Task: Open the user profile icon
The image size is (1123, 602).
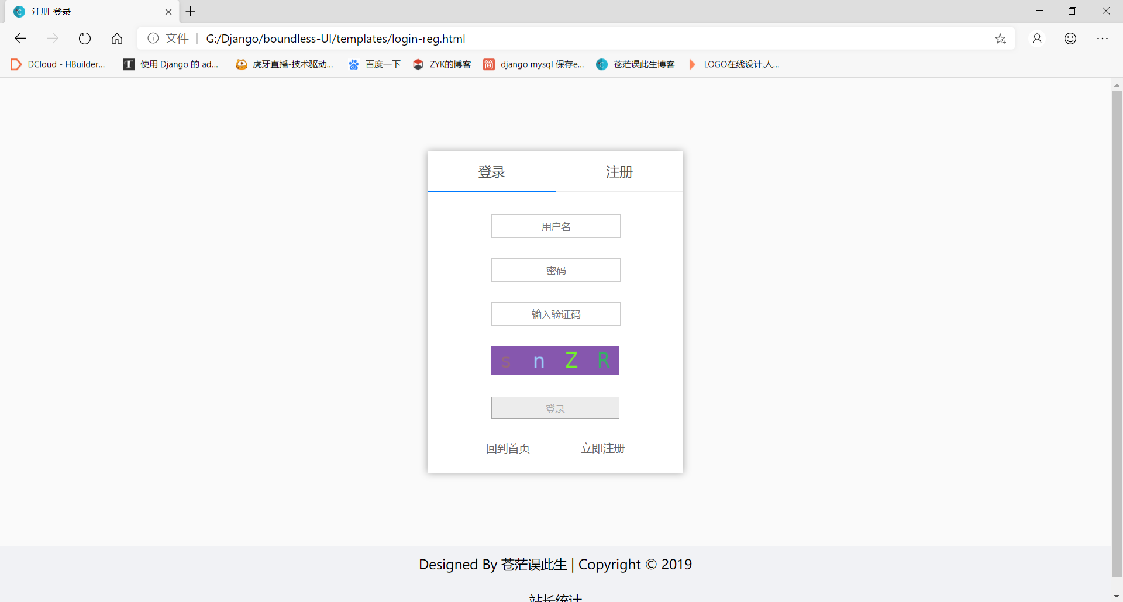Action: pos(1037,39)
